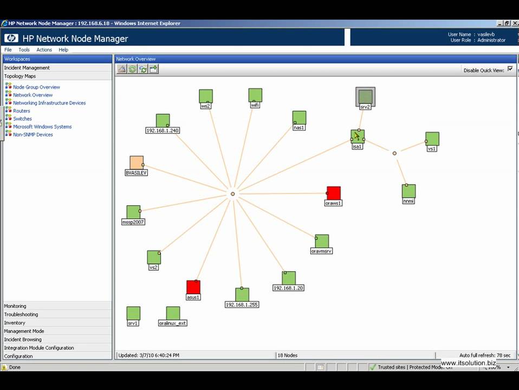Image resolution: width=519 pixels, height=390 pixels.
Task: Select the 192.168.1.20 node icon
Action: [289, 278]
